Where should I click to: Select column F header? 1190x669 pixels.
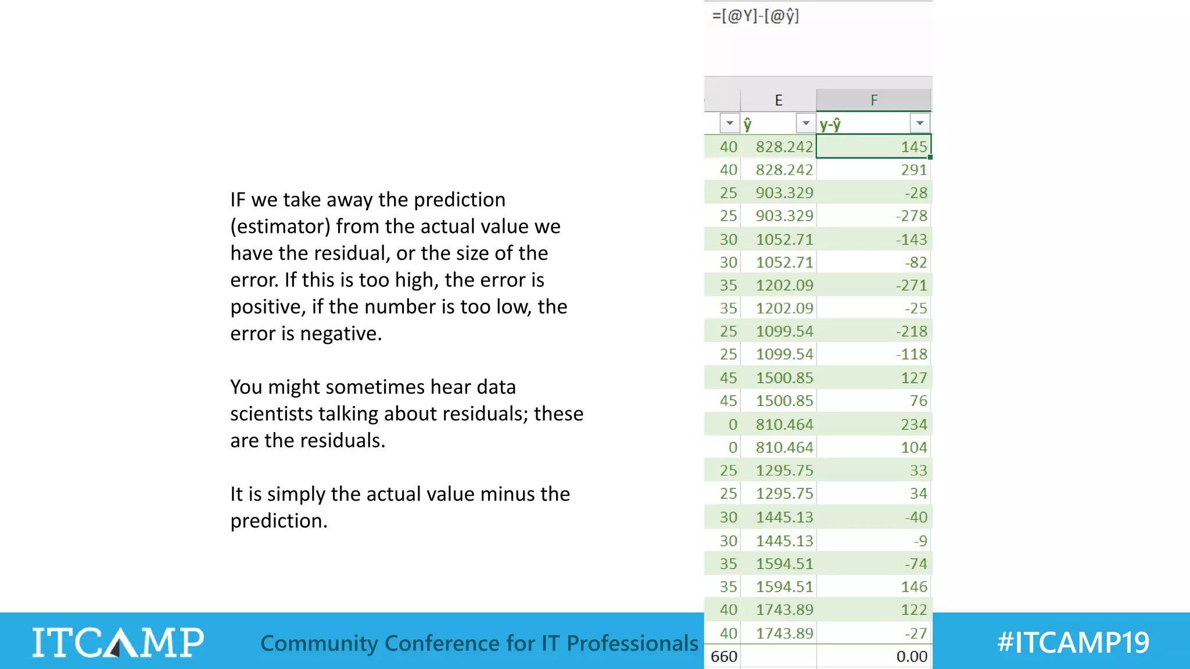(x=874, y=100)
